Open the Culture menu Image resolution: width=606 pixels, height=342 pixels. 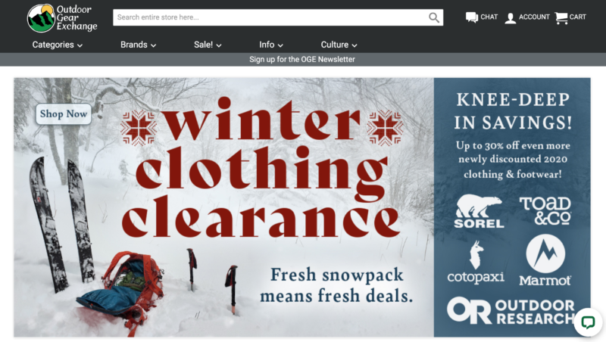(339, 45)
